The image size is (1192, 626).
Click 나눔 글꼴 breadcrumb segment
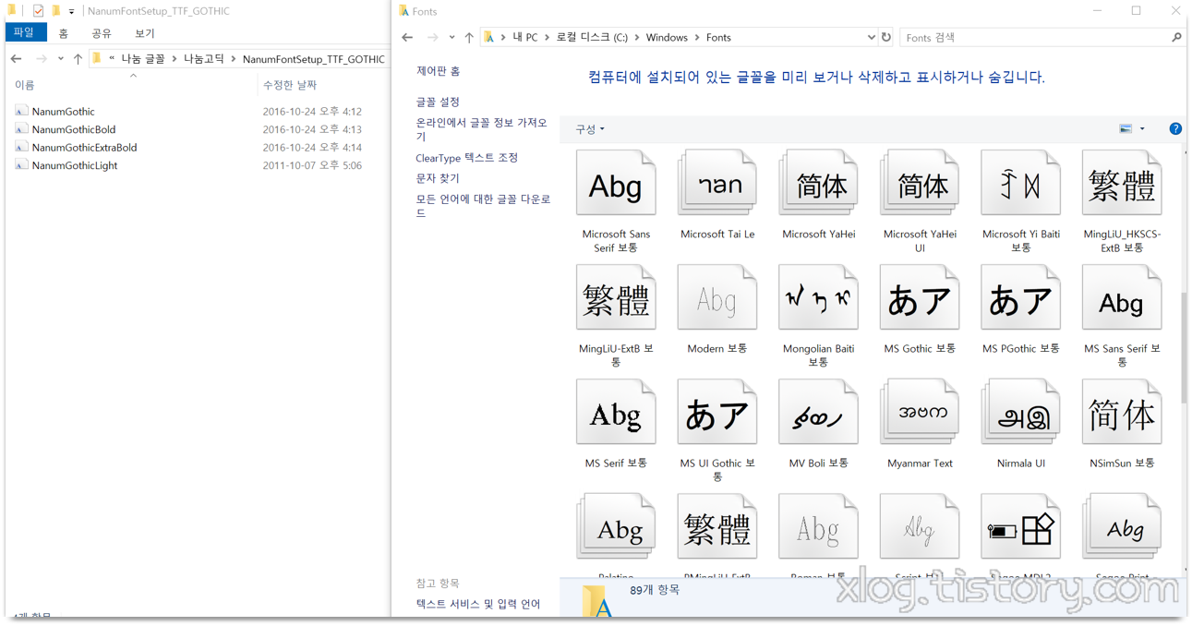[143, 59]
